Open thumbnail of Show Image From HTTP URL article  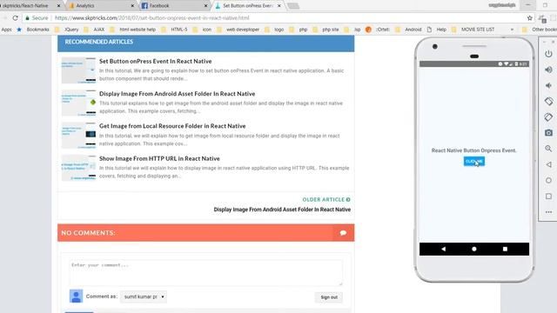tap(78, 168)
